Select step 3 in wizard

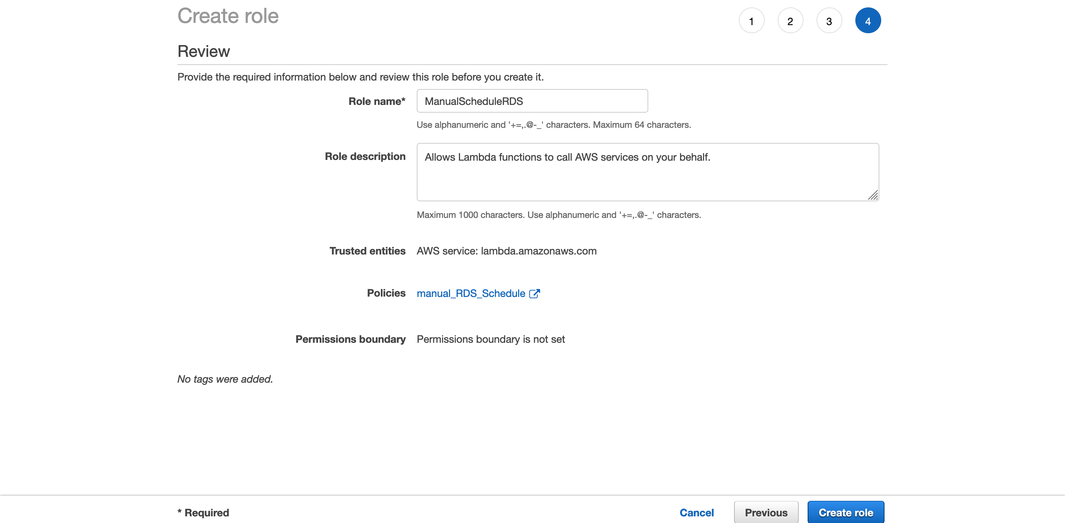[829, 21]
